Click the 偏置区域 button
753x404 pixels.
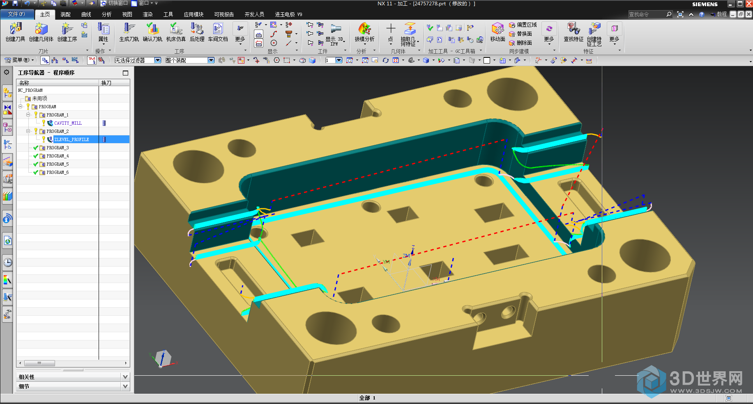pos(523,25)
